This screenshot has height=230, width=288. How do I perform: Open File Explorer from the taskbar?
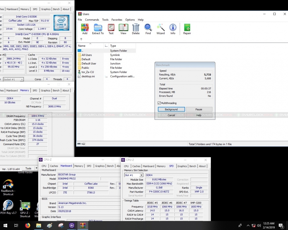tap(39, 225)
